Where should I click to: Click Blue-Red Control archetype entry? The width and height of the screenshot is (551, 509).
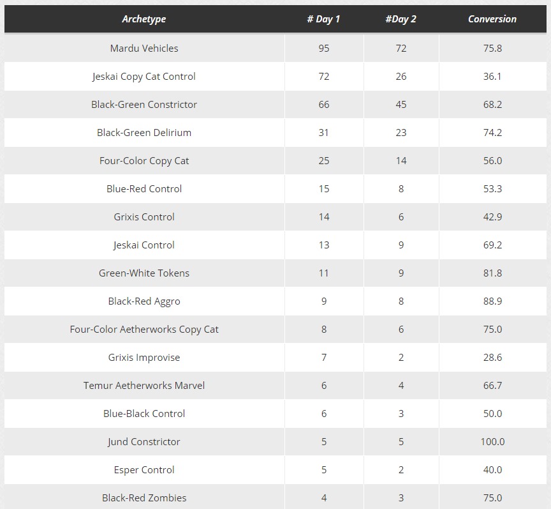pyautogui.click(x=144, y=188)
